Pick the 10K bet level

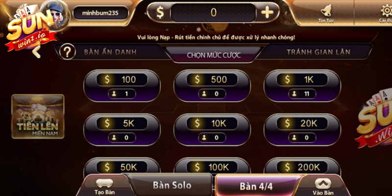[x=212, y=130]
